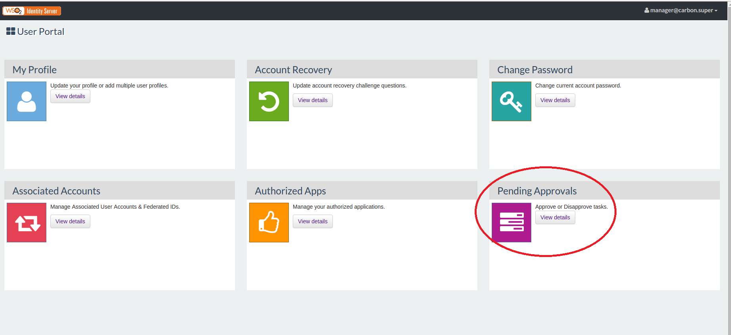Click text 'Update your profile or add multiple user profiles.'
Screen dimensions: 731x335
click(x=109, y=86)
